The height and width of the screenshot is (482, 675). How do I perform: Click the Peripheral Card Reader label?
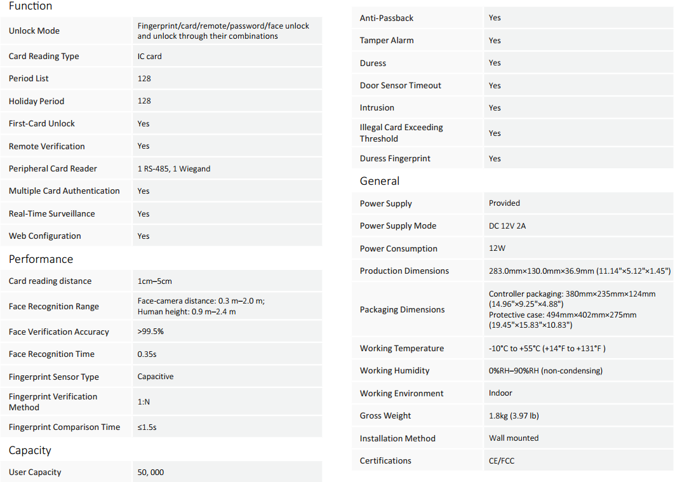(x=53, y=169)
